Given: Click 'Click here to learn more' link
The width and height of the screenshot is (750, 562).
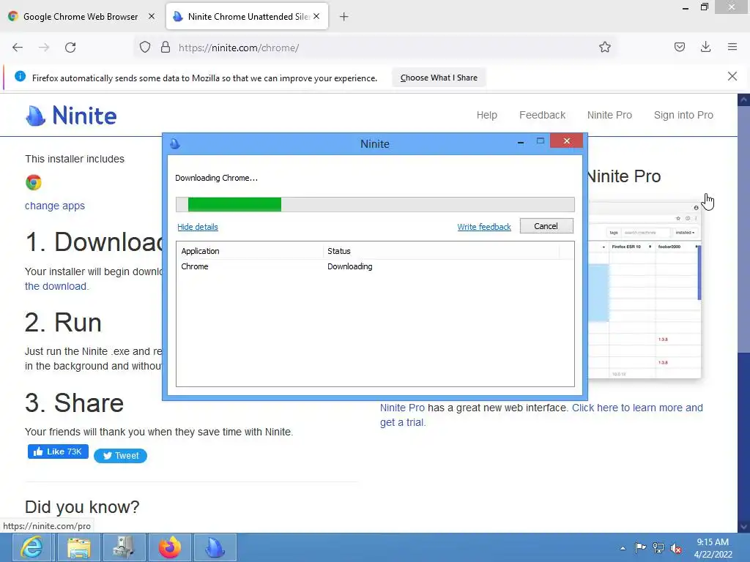Looking at the screenshot, I should point(637,408).
